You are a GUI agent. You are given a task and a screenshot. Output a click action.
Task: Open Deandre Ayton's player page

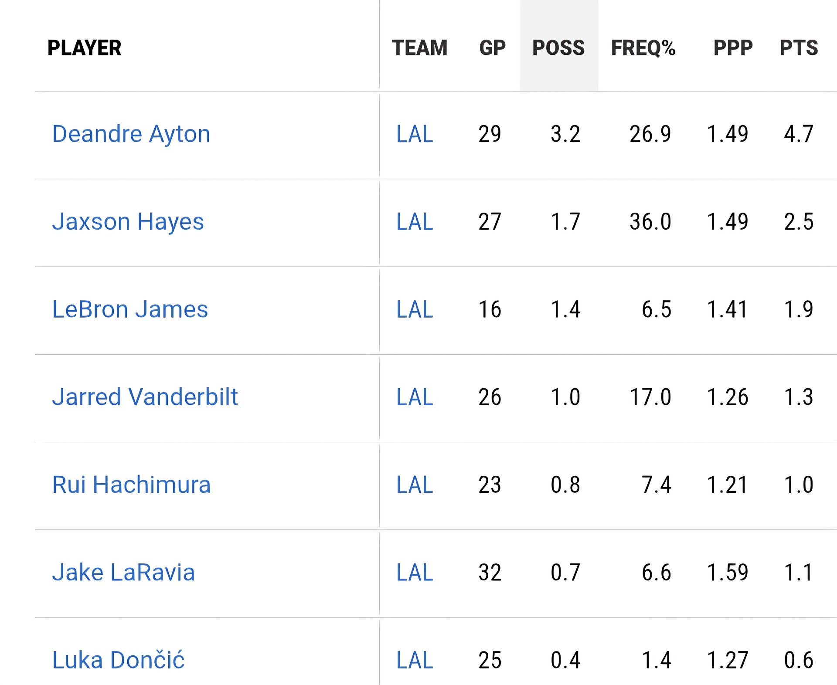131,134
